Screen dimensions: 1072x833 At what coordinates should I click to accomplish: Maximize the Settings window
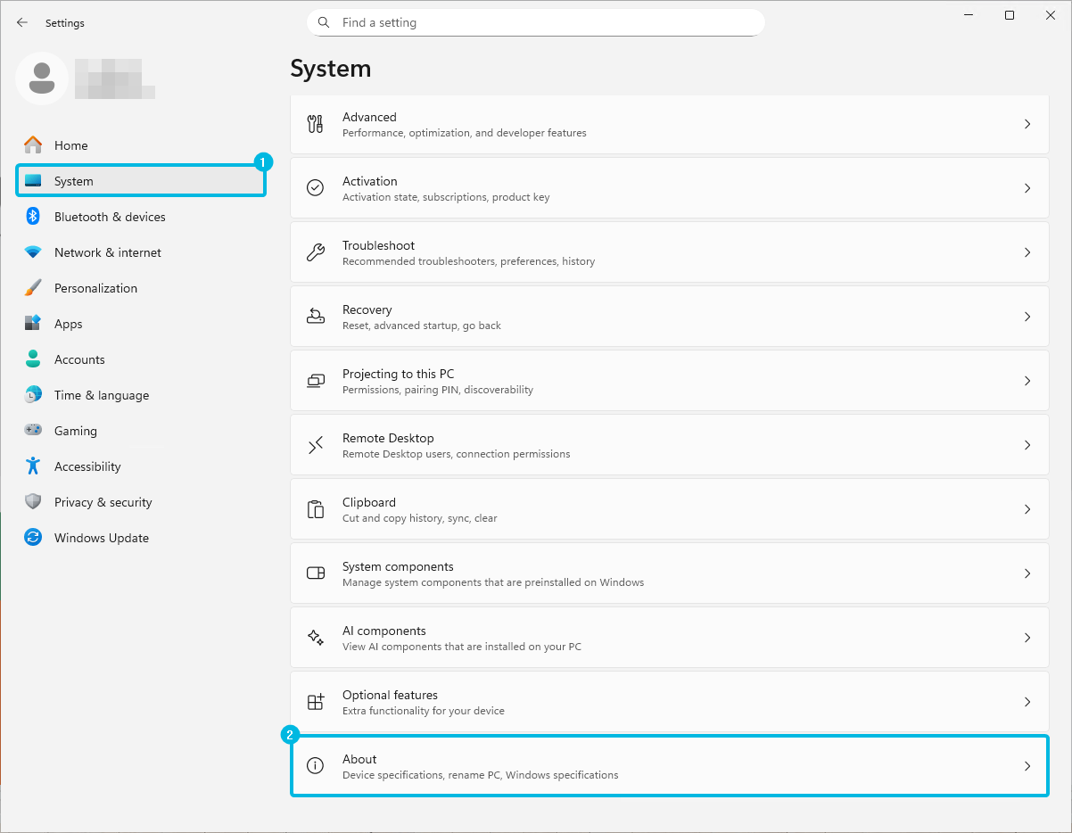[x=1010, y=15]
